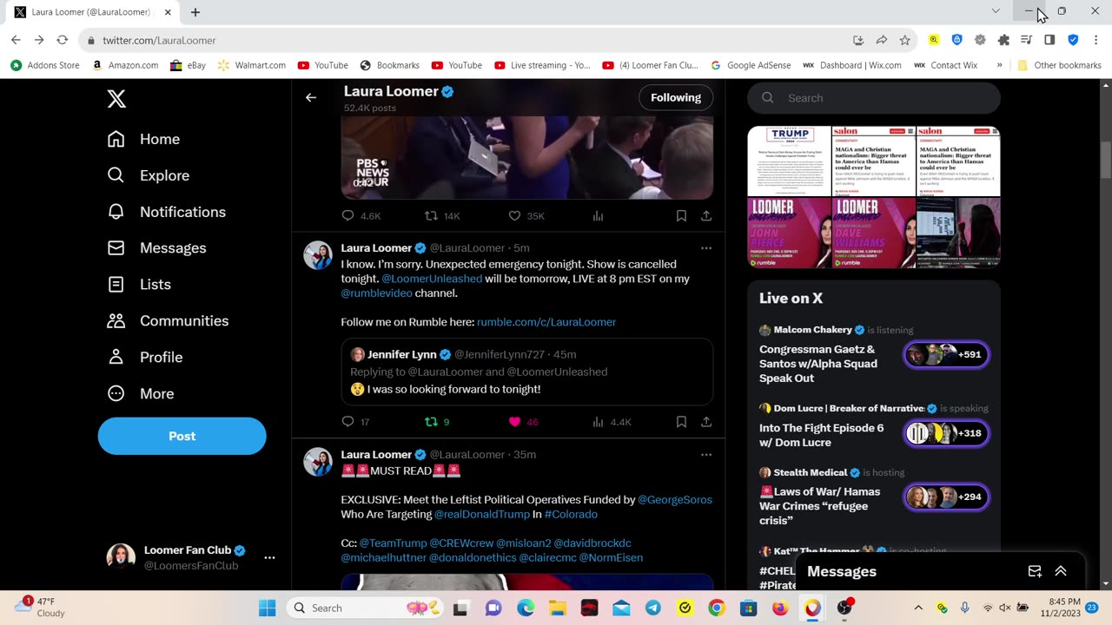The height and width of the screenshot is (625, 1112).
Task: Click the X logo in the sidebar
Action: 116,98
